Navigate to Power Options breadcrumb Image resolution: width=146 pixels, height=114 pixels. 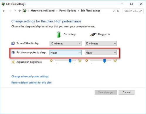[x=68, y=11]
